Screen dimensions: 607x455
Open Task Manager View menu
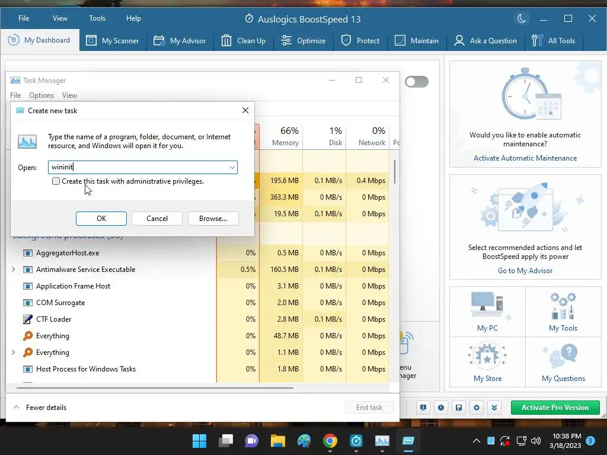click(70, 95)
